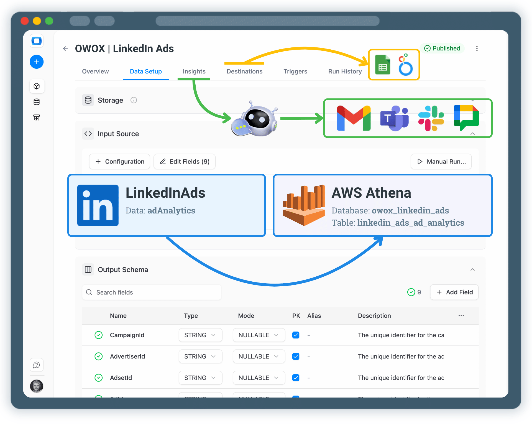Click the help chat icon near the bottom

pyautogui.click(x=37, y=365)
